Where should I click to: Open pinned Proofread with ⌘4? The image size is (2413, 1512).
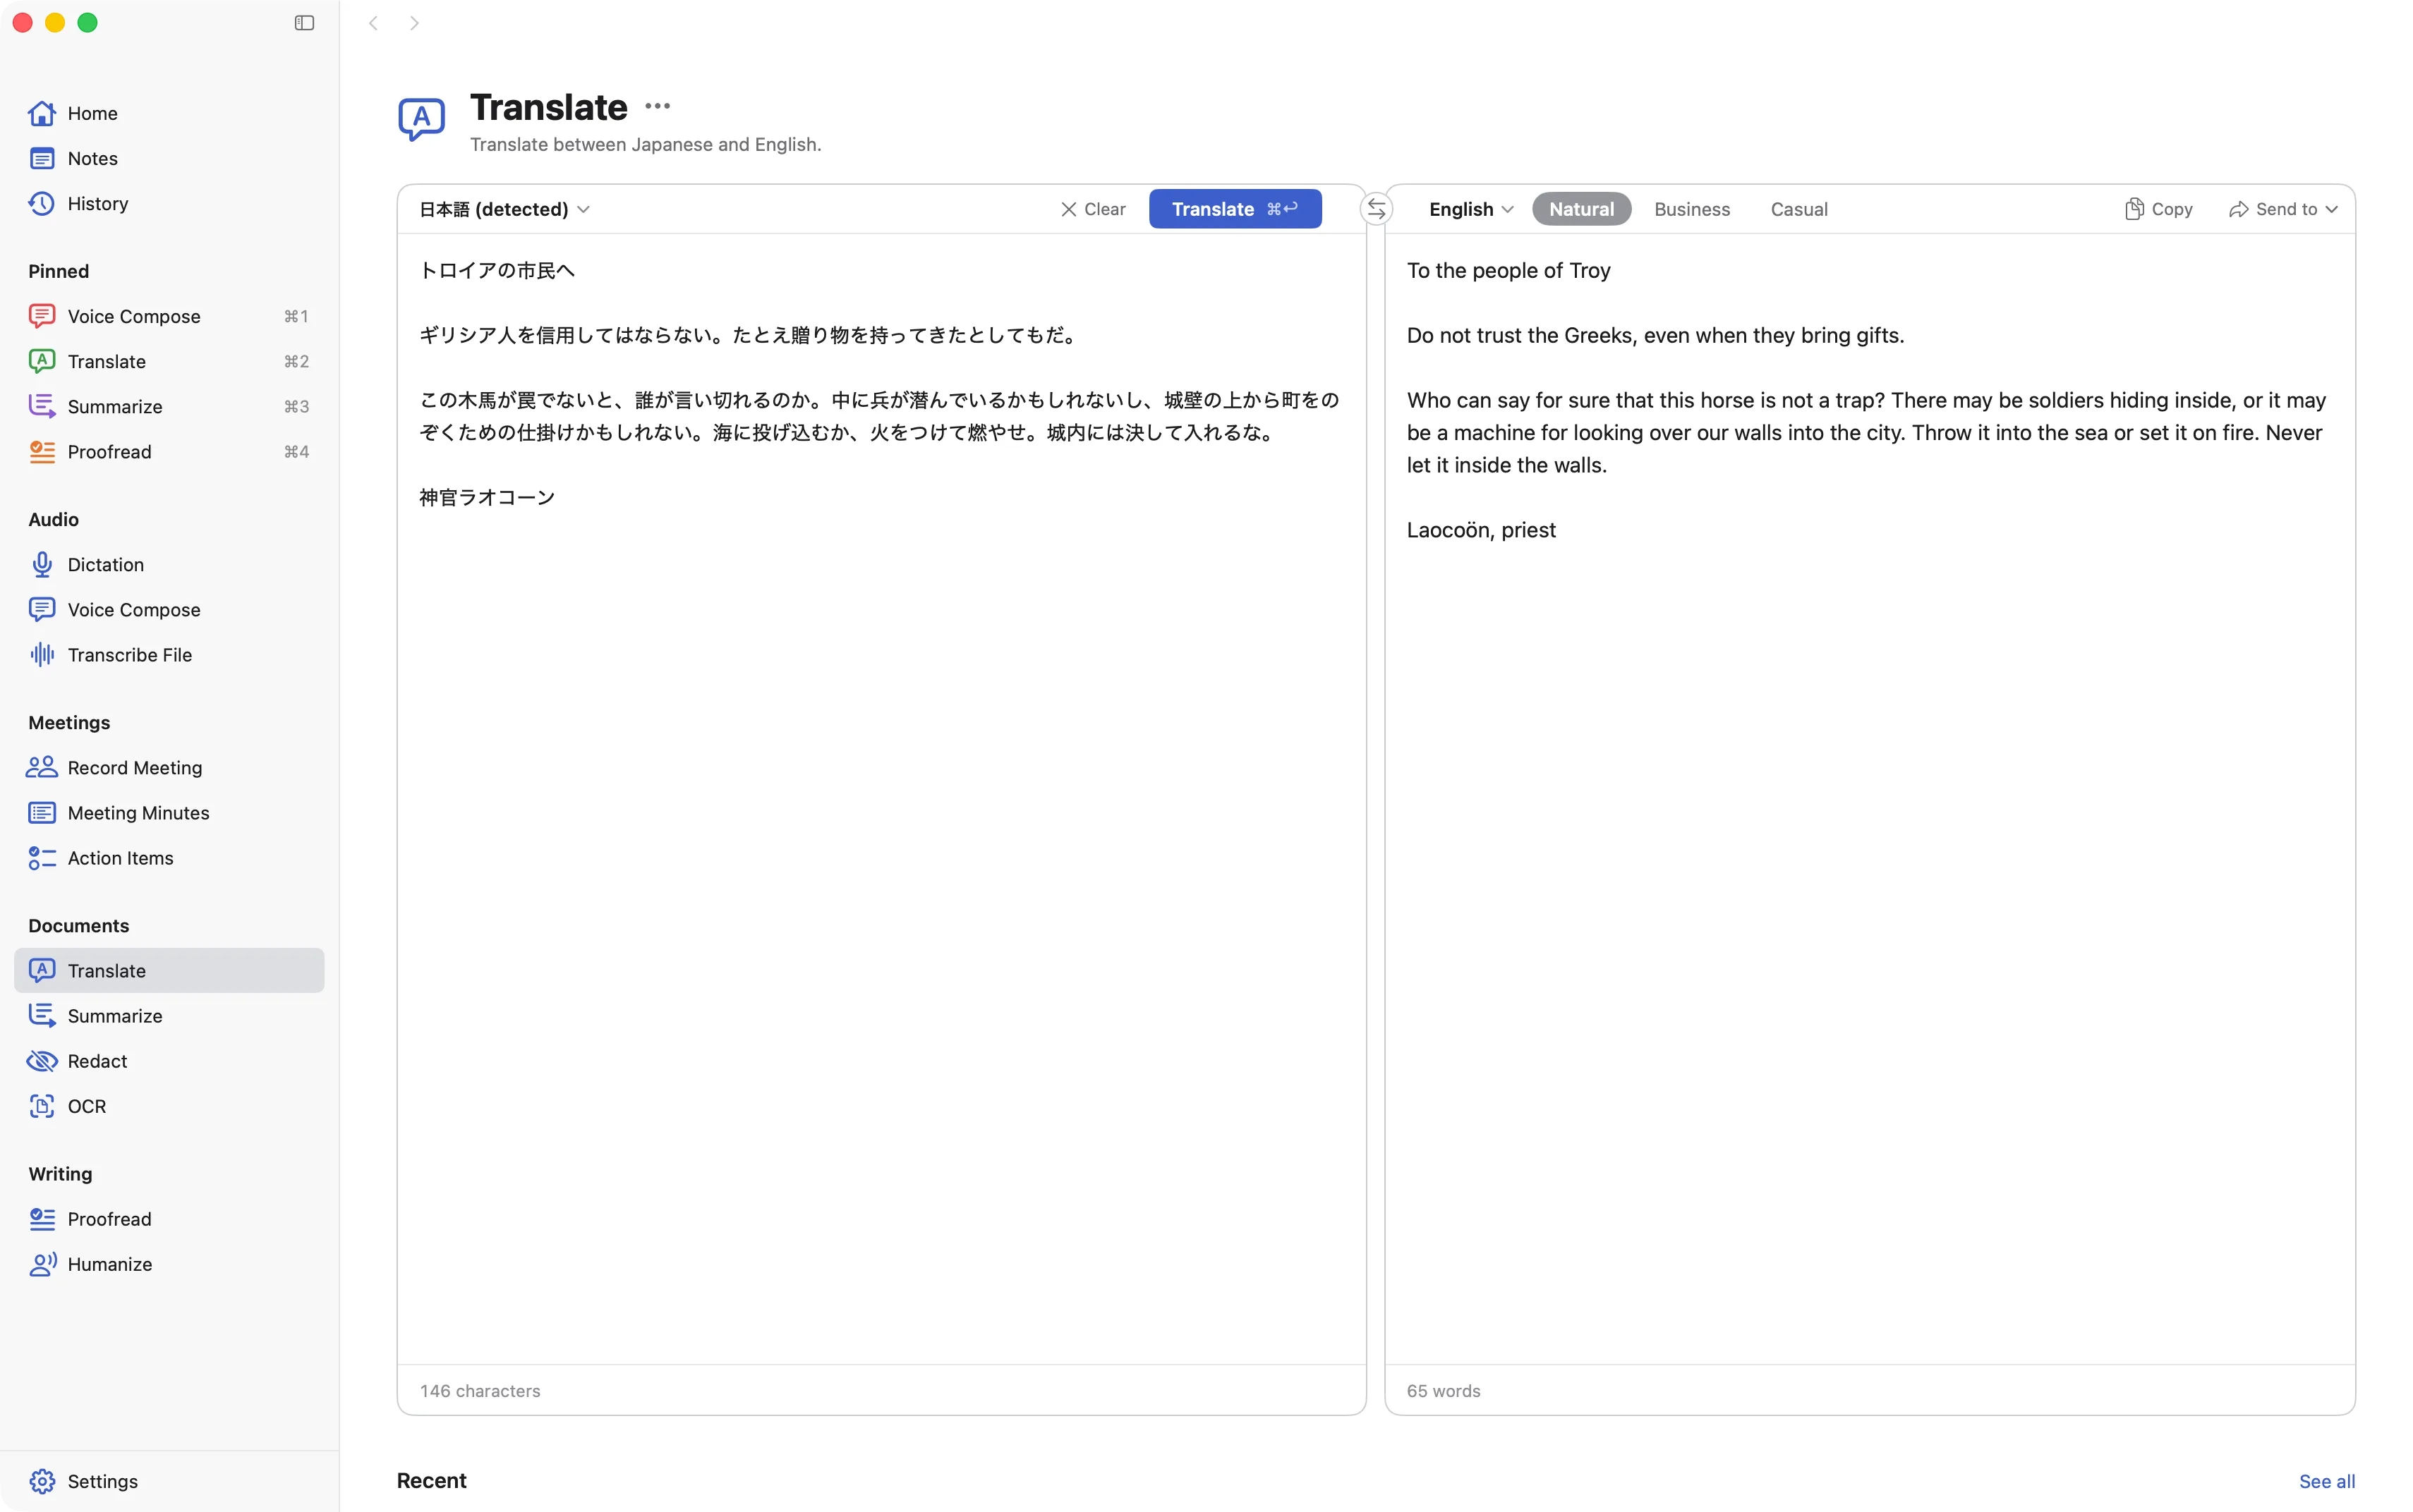(x=169, y=451)
